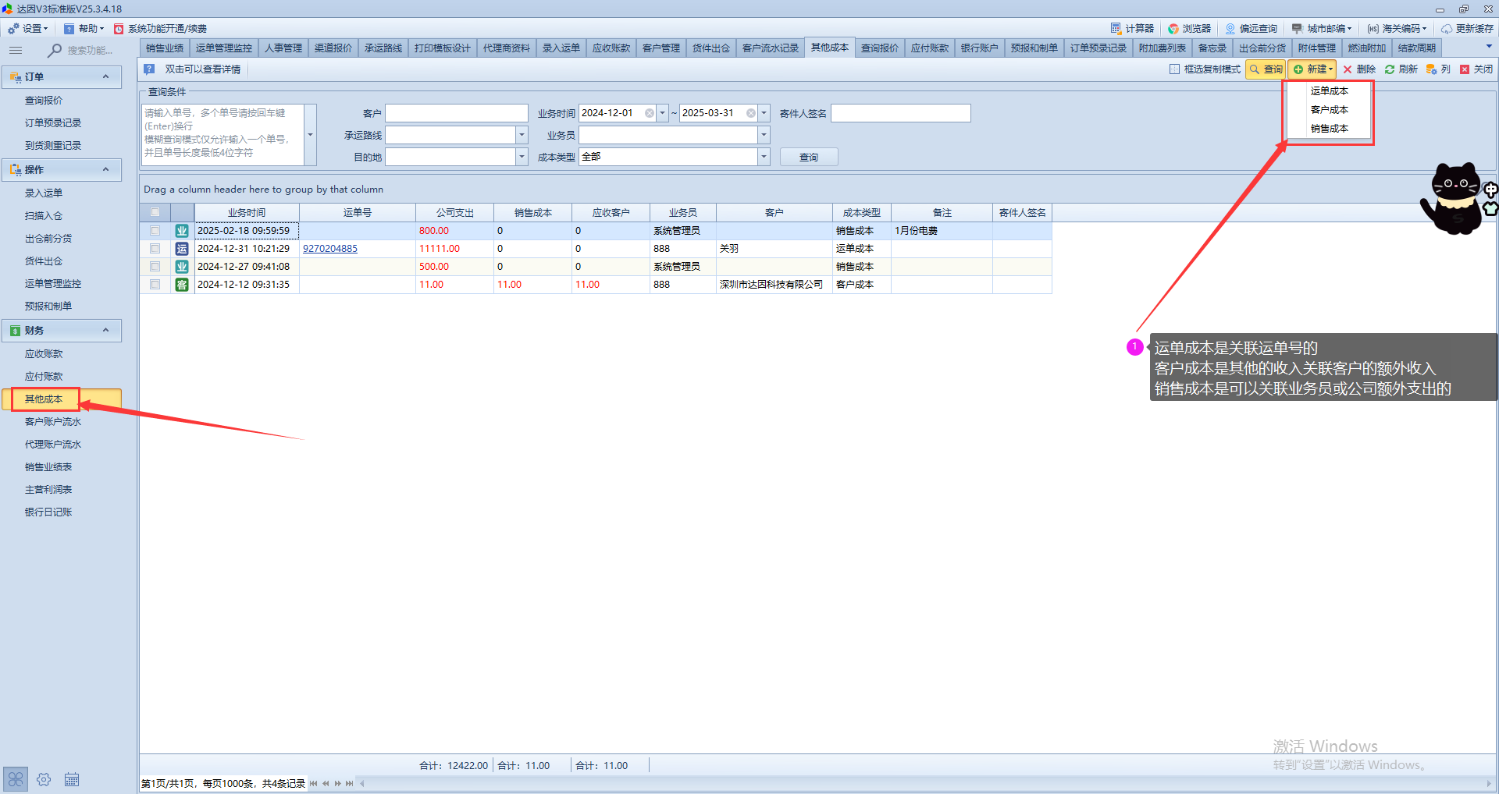The height and width of the screenshot is (794, 1499).
Task: Check the row dated 2024-12-31 10:21:29
Action: pos(155,249)
